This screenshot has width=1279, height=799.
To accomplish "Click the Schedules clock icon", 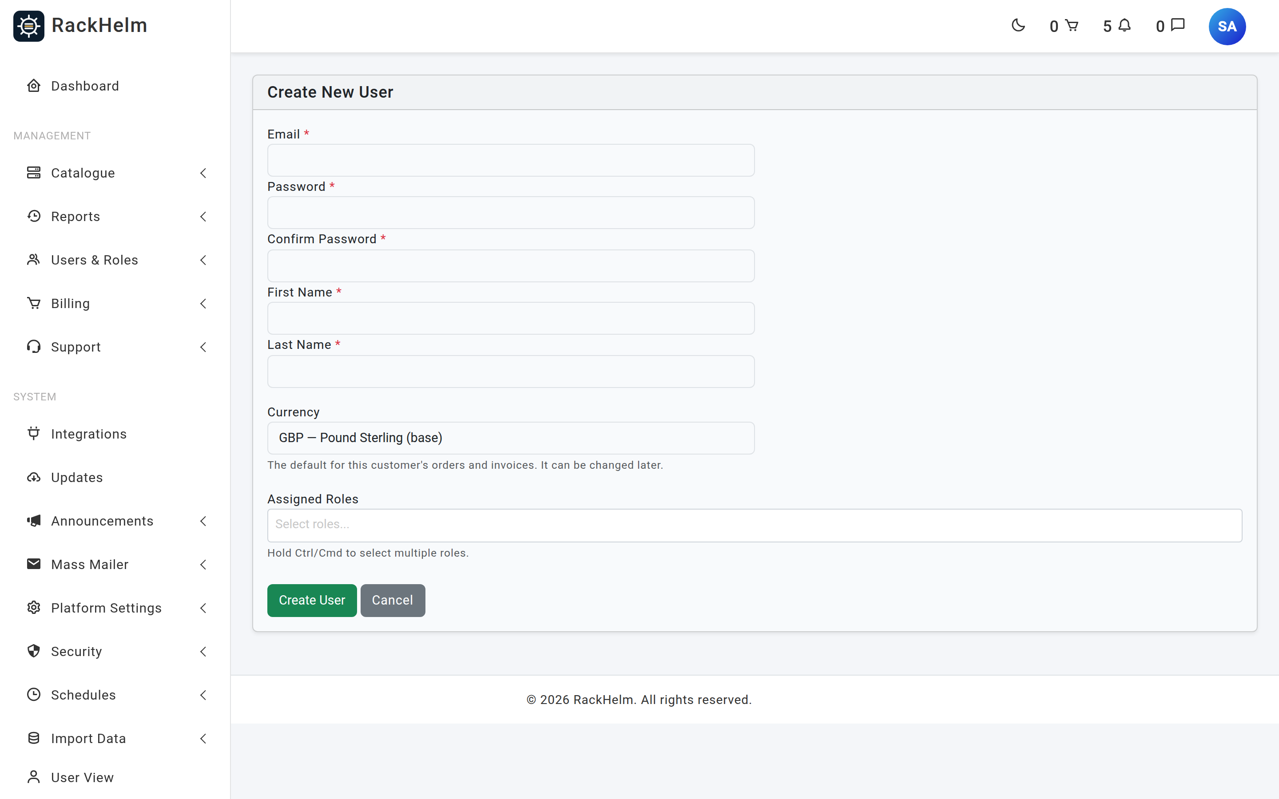I will tap(34, 694).
